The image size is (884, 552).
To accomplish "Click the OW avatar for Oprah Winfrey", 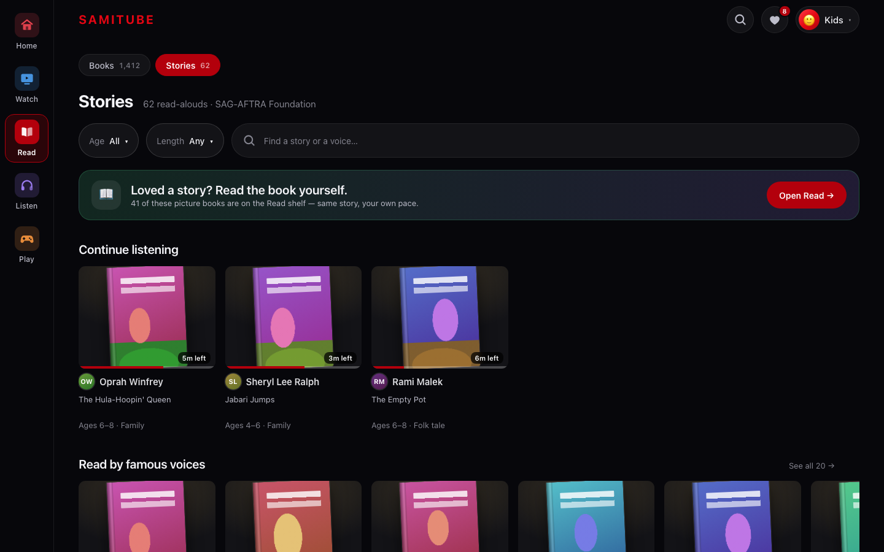I will (87, 381).
